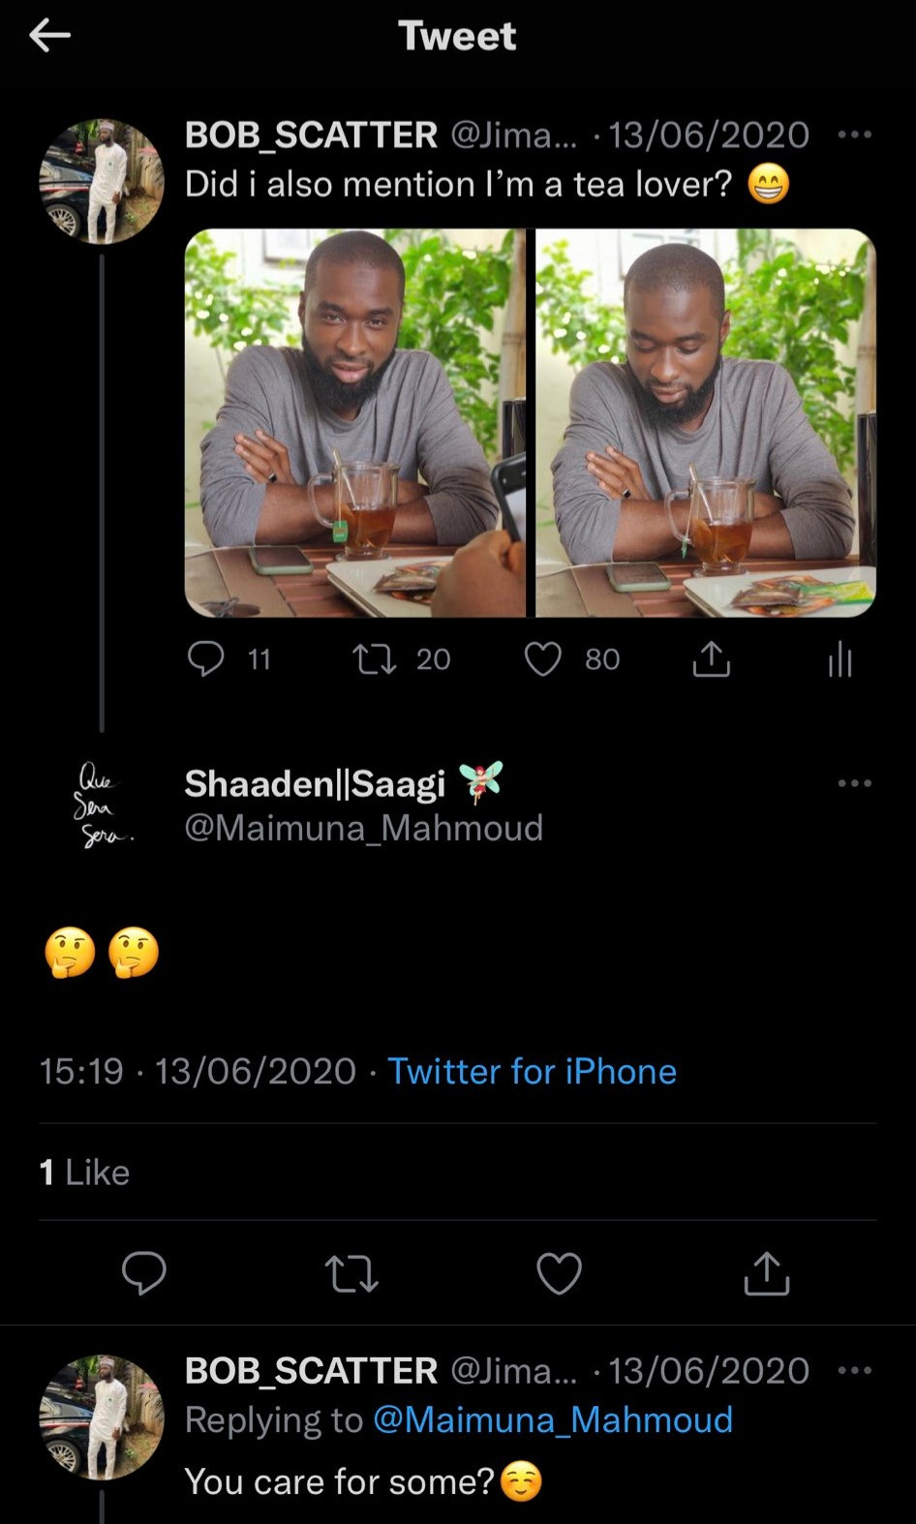This screenshot has width=916, height=1524.
Task: Retweet the Shaaden||Saagi thinking emoji tweet
Action: (x=351, y=1272)
